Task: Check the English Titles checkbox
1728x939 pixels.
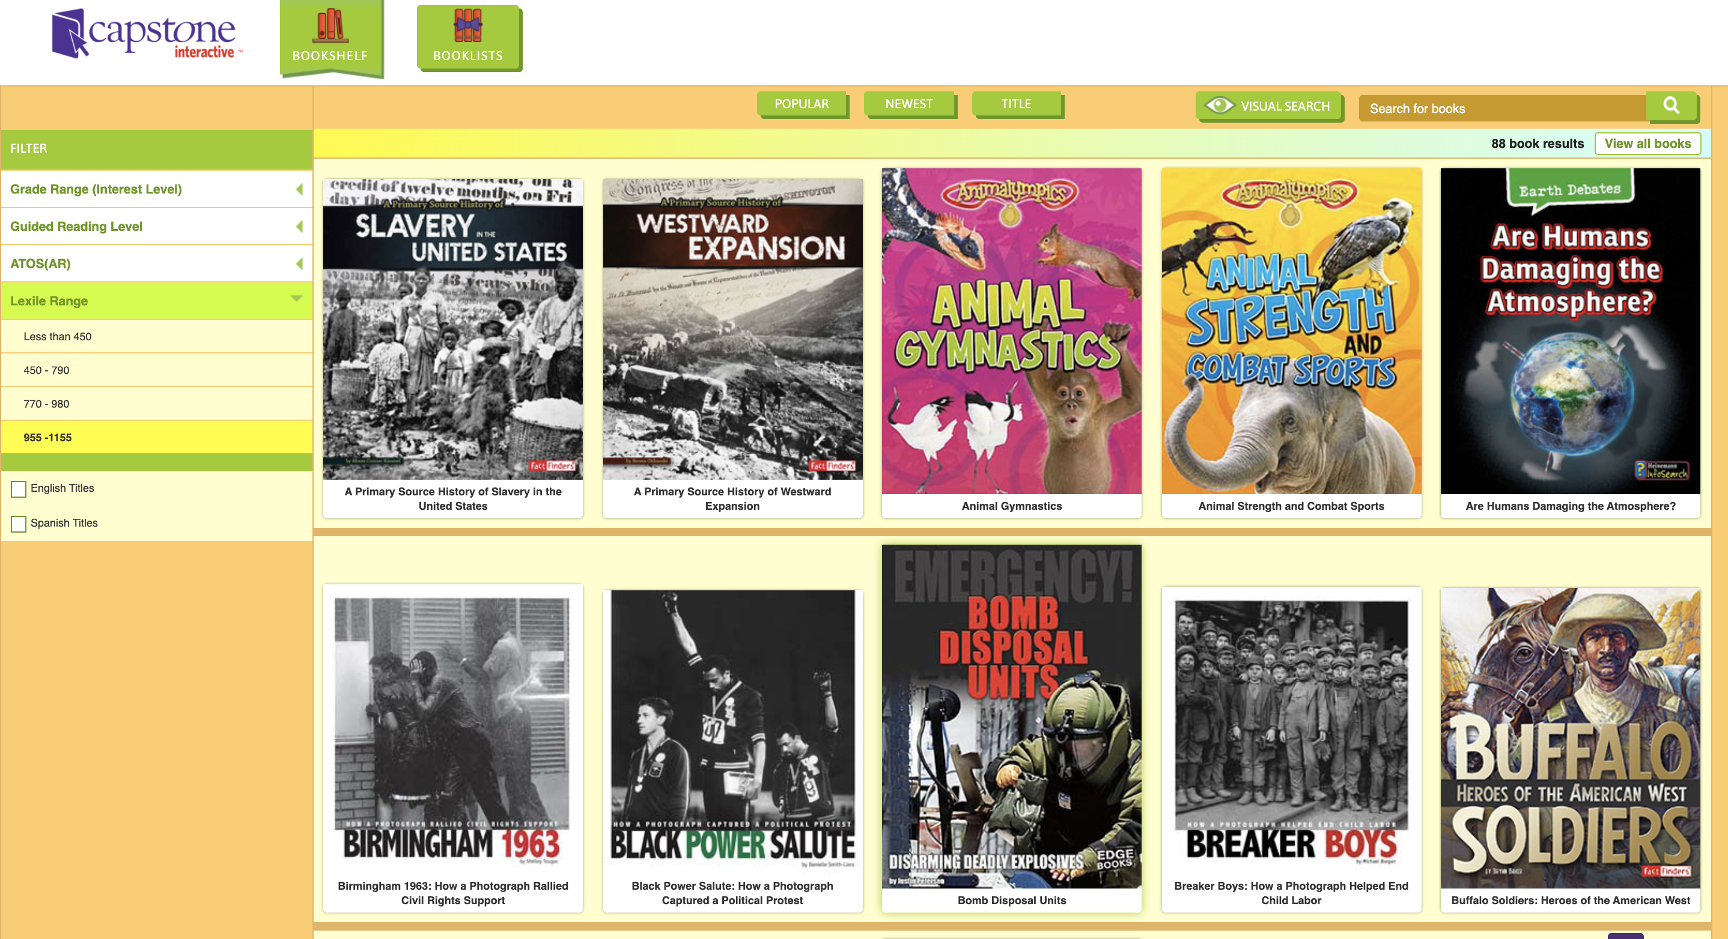Action: 19,489
